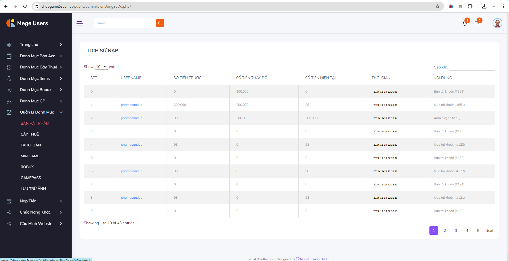Click the table Search input field
The height and width of the screenshot is (261, 509).
pos(472,67)
